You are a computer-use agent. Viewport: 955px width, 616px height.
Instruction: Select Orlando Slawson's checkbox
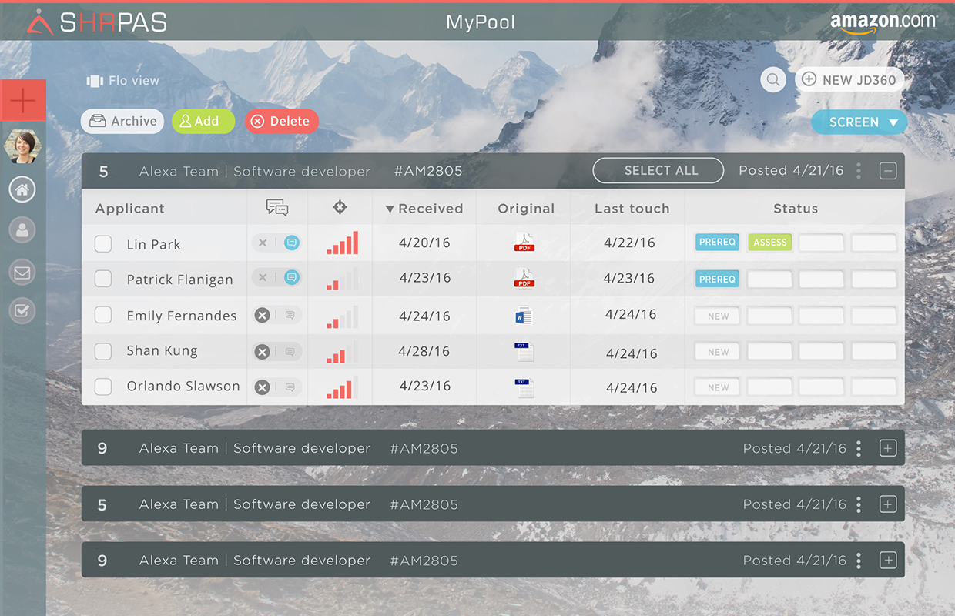[x=103, y=387]
